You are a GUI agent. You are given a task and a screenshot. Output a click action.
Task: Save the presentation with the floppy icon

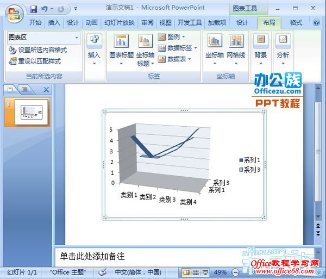pos(33,9)
